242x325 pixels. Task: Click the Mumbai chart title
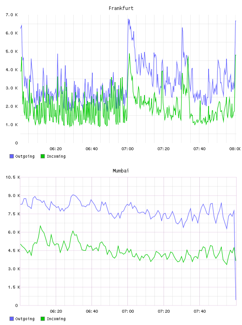[x=121, y=171]
